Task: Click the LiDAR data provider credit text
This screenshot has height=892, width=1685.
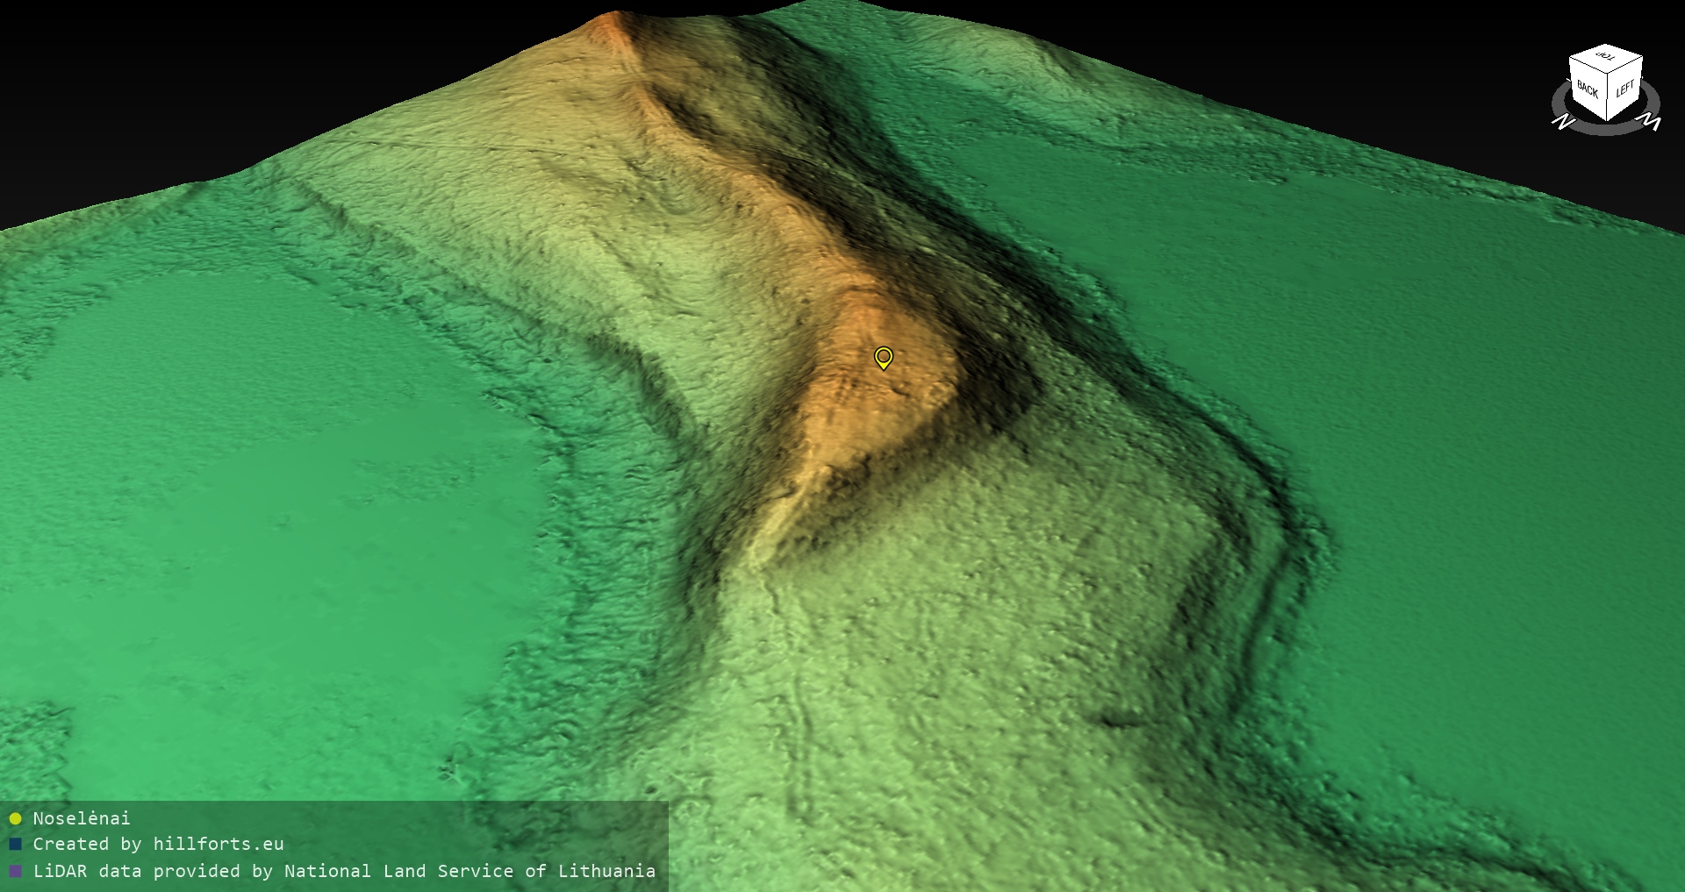Action: (x=344, y=871)
